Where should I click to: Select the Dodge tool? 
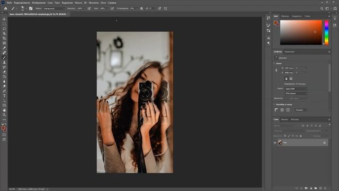(4, 86)
